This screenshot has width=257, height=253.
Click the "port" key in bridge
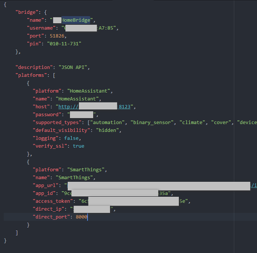(x=35, y=36)
